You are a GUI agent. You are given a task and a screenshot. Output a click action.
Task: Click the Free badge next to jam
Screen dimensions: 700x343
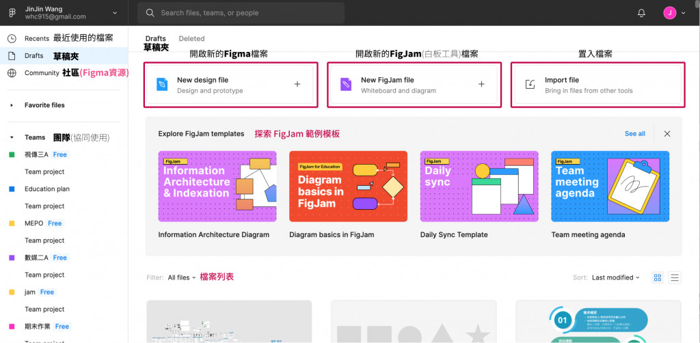[47, 292]
